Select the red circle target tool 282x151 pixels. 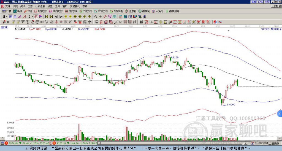pyautogui.click(x=56, y=22)
